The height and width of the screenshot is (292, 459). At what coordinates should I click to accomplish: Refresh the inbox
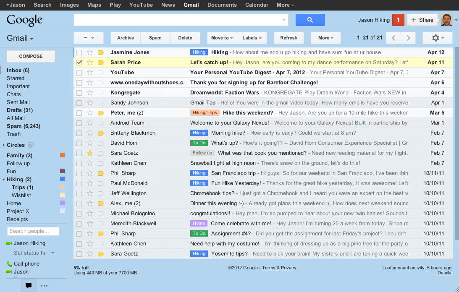289,38
